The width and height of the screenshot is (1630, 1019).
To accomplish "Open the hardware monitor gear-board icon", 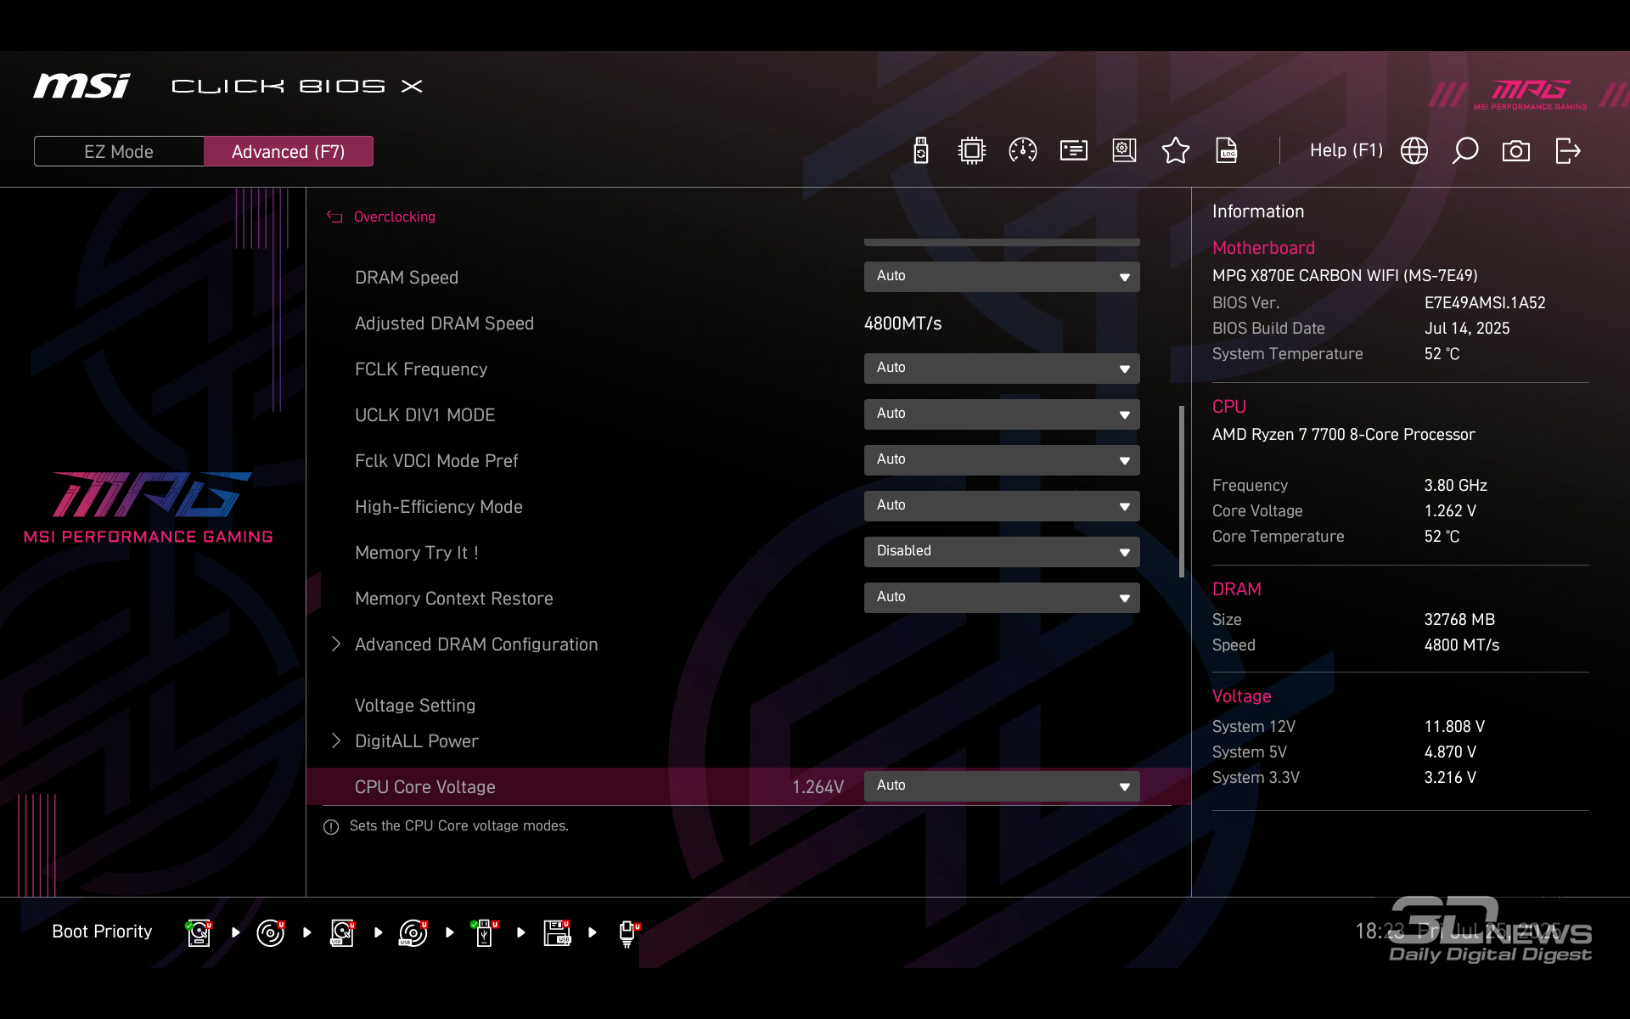I will 1124,151.
